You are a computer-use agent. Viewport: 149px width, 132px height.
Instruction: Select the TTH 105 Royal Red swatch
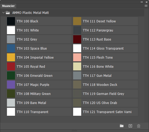11,66
